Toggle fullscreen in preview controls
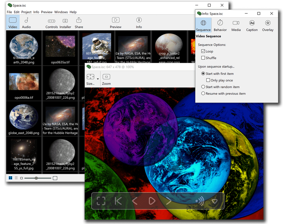 101,201
